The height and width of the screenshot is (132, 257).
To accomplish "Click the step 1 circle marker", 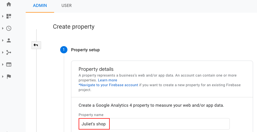I will (x=64, y=50).
